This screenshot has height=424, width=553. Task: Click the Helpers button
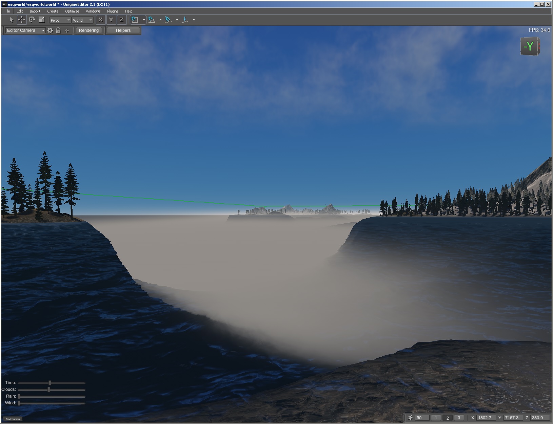coord(123,30)
